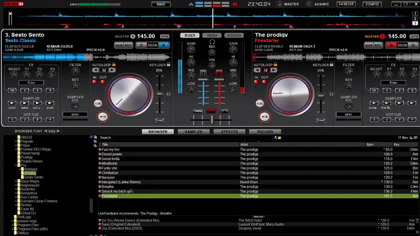This screenshot has width=420, height=236.
Task: Click the crossfader slider
Action: (212, 120)
